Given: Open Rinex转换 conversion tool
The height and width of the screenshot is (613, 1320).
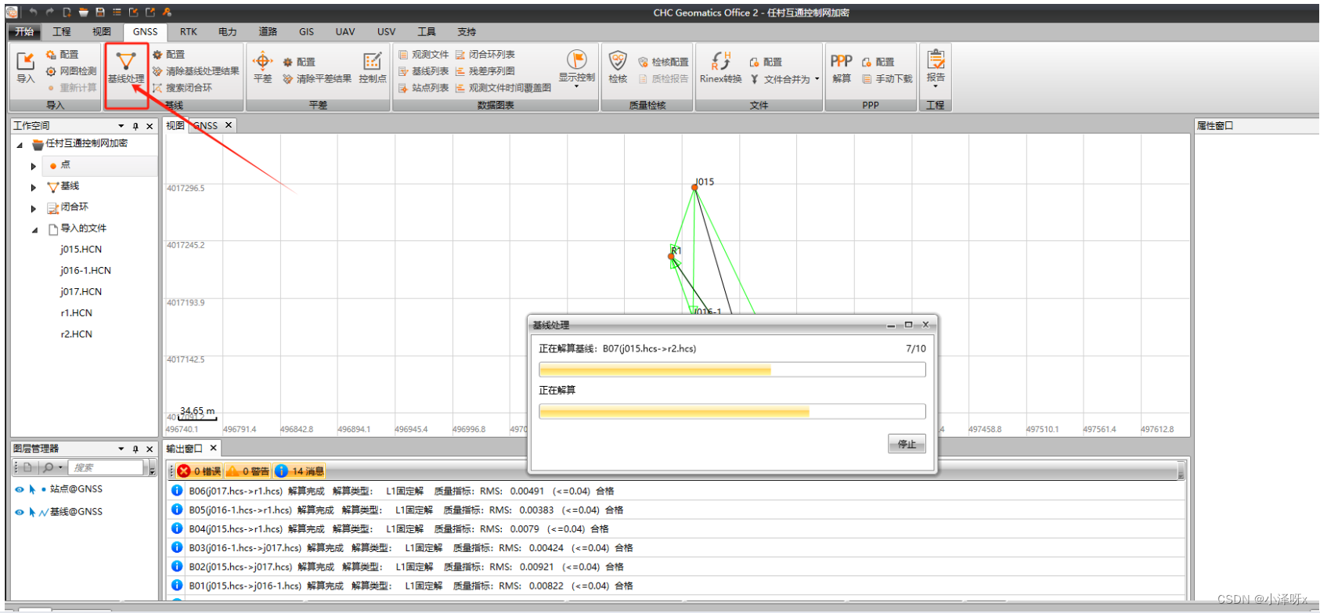Looking at the screenshot, I should point(720,68).
